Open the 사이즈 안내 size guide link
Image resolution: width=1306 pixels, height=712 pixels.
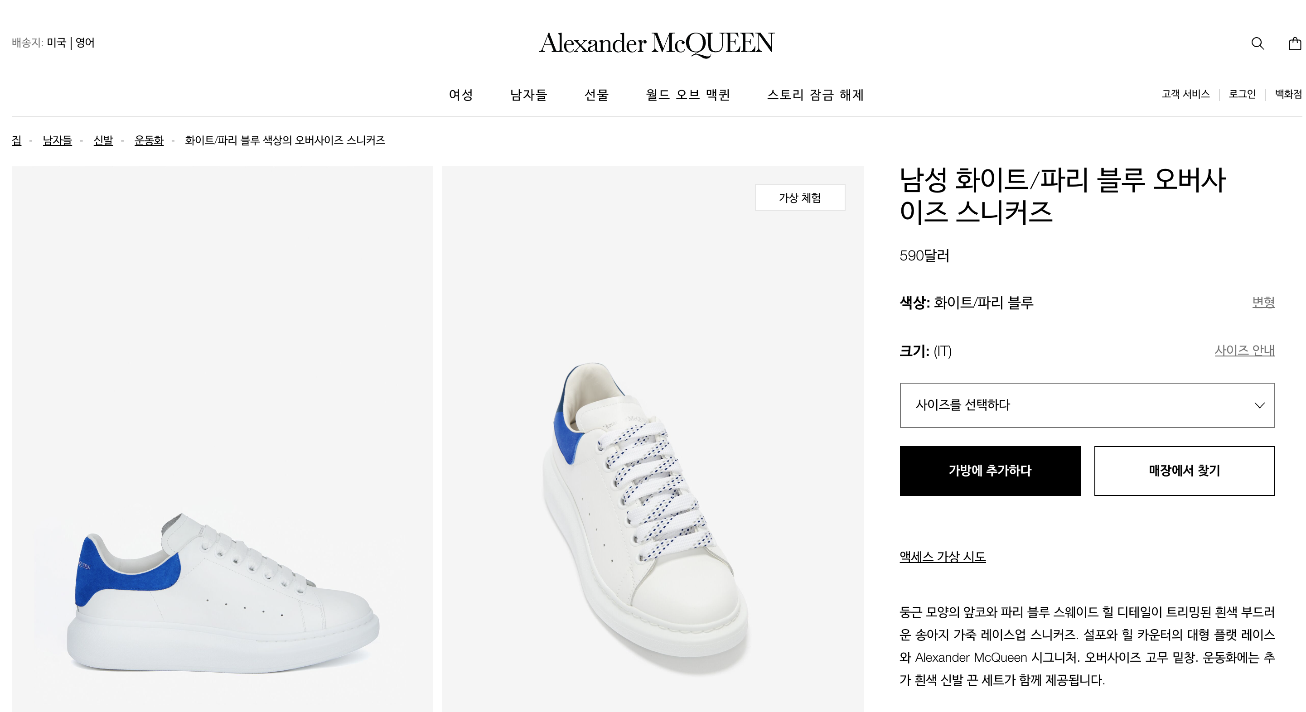pos(1244,350)
